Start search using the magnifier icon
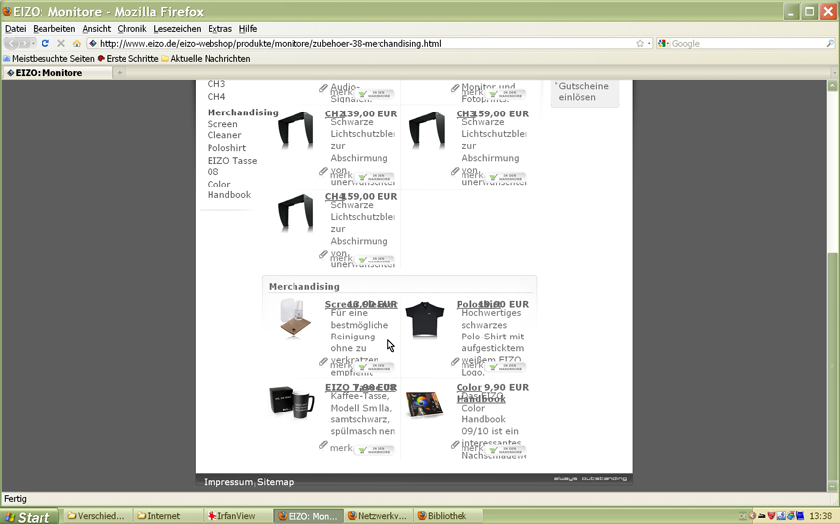This screenshot has width=840, height=524. pyautogui.click(x=830, y=43)
